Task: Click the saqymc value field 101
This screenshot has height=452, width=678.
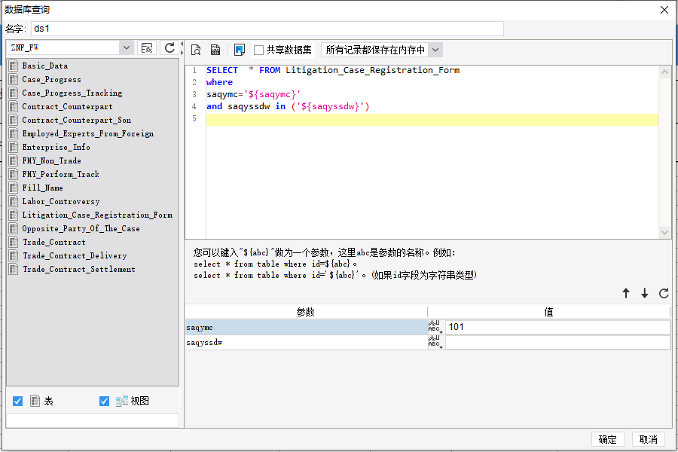Action: (x=557, y=327)
